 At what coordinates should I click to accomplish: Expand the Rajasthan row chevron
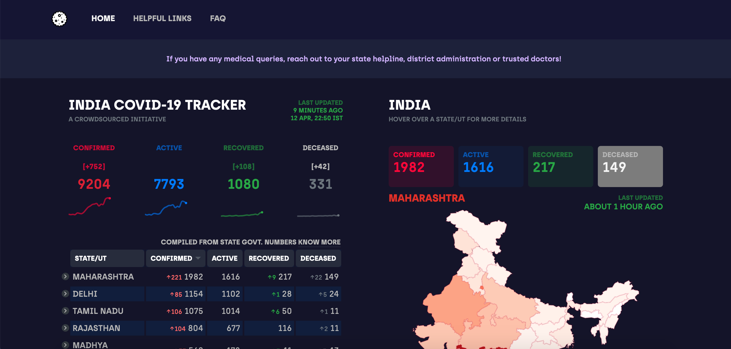tap(65, 328)
